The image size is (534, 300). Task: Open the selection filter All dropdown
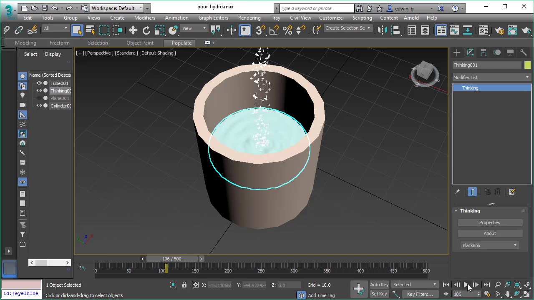click(55, 28)
